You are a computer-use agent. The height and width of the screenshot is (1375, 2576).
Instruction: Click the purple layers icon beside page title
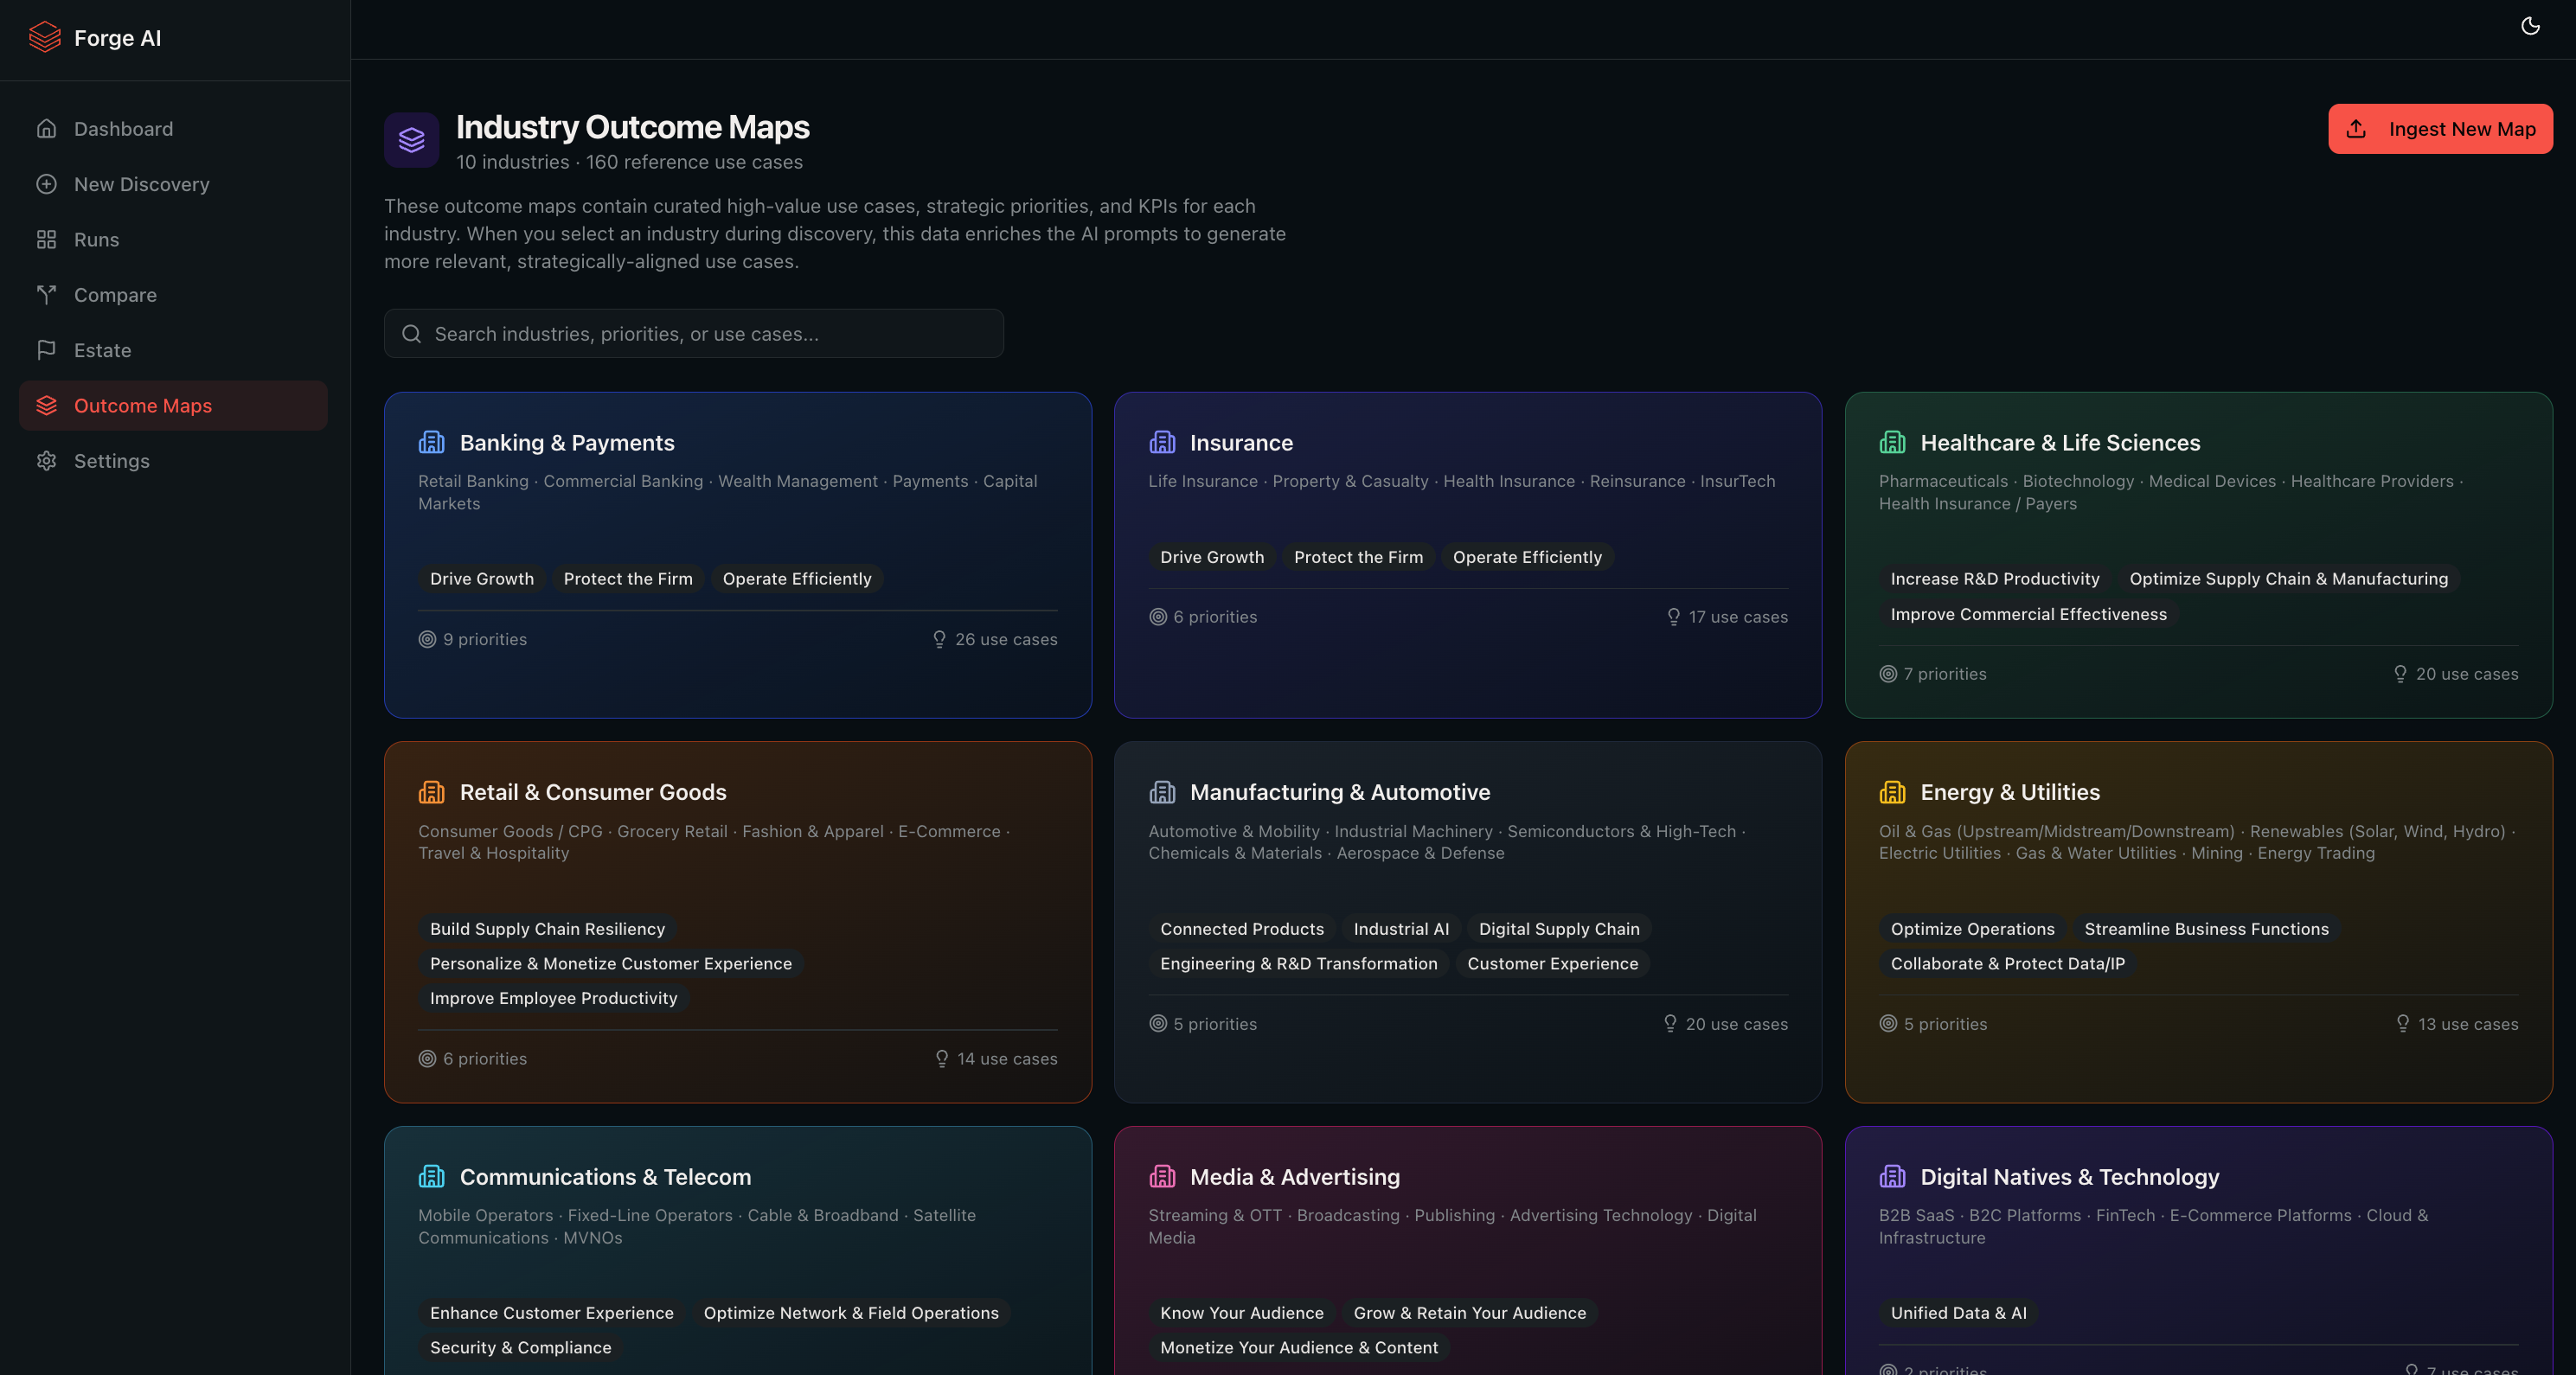(x=412, y=140)
